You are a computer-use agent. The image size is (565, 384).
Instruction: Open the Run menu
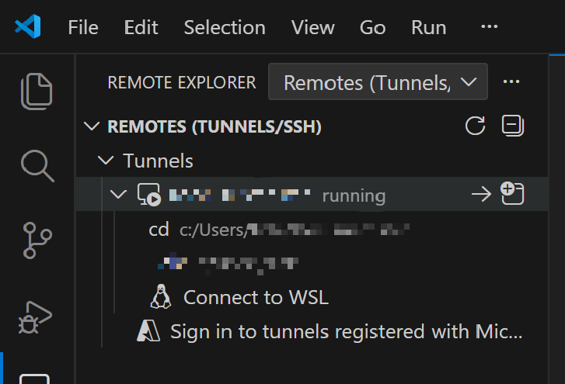pyautogui.click(x=429, y=28)
